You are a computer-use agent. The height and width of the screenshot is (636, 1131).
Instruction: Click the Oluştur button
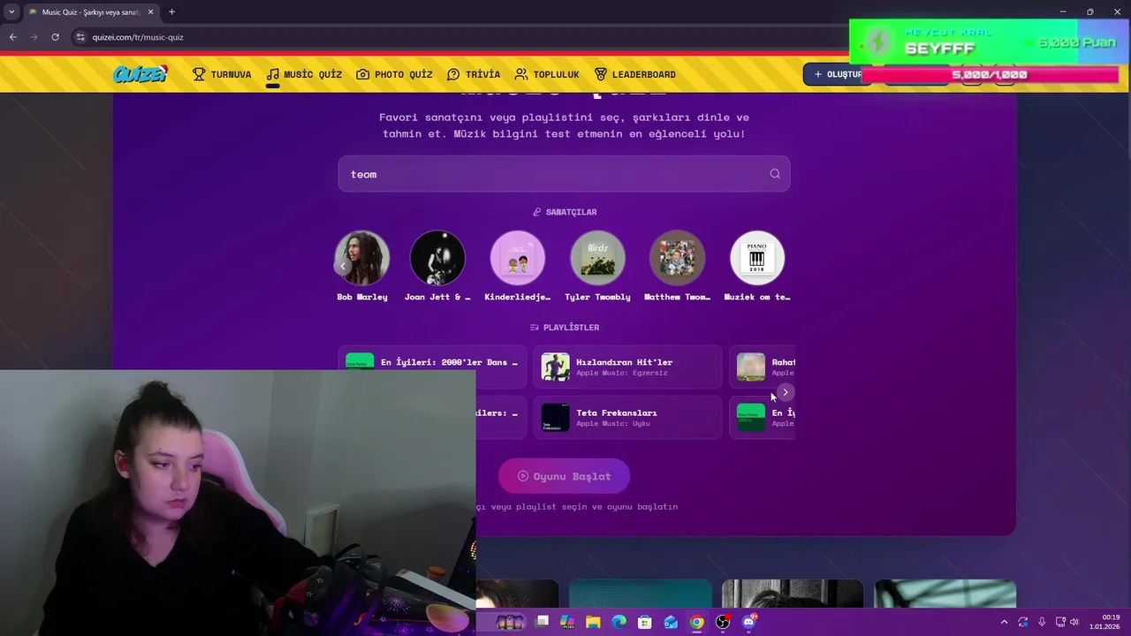pos(836,74)
